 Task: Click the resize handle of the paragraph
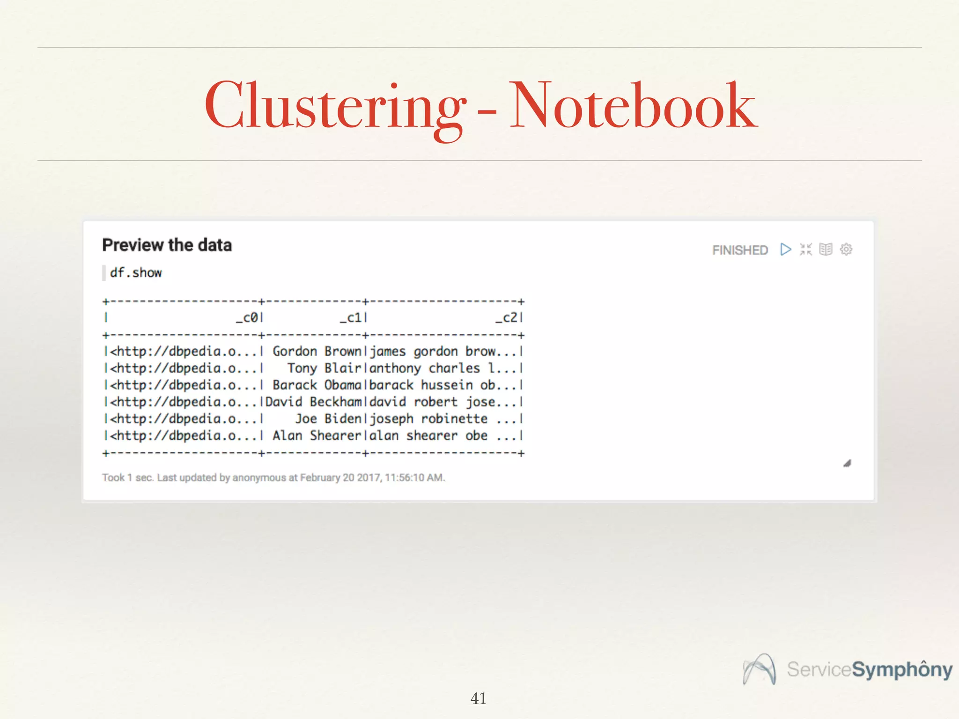(847, 463)
